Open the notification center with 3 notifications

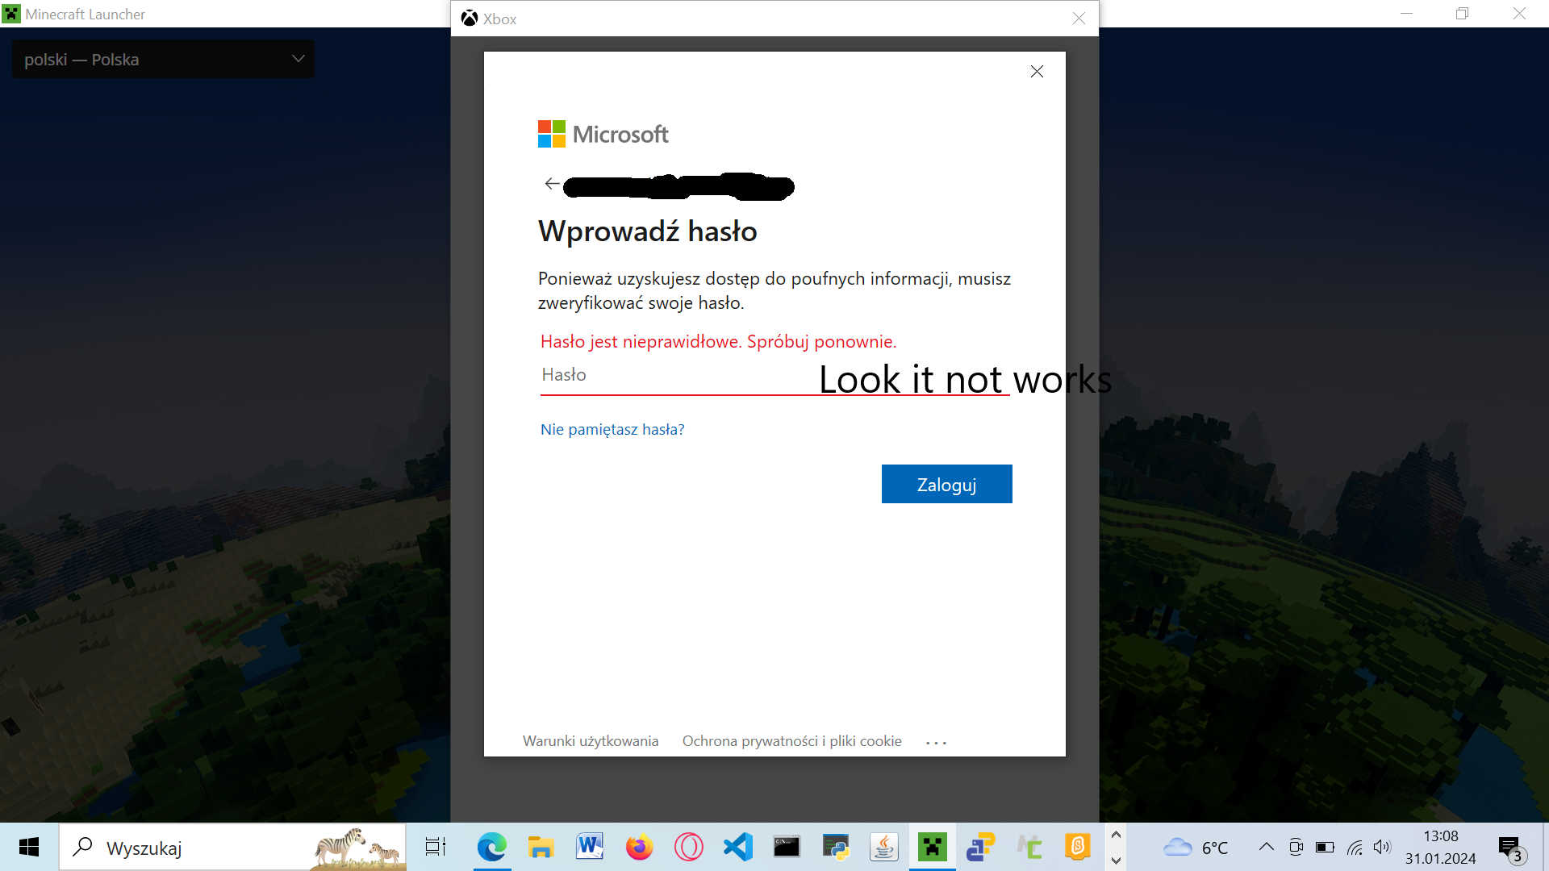tap(1510, 848)
